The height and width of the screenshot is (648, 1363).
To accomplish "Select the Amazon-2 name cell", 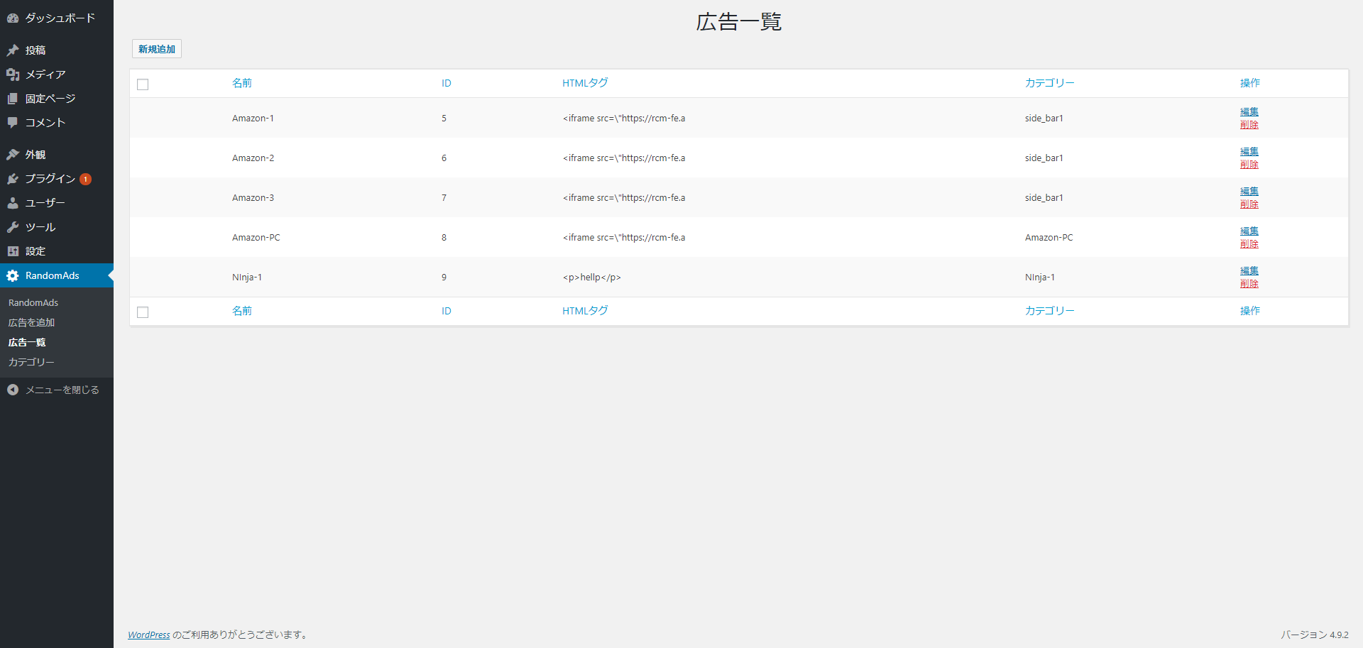I will 253,158.
